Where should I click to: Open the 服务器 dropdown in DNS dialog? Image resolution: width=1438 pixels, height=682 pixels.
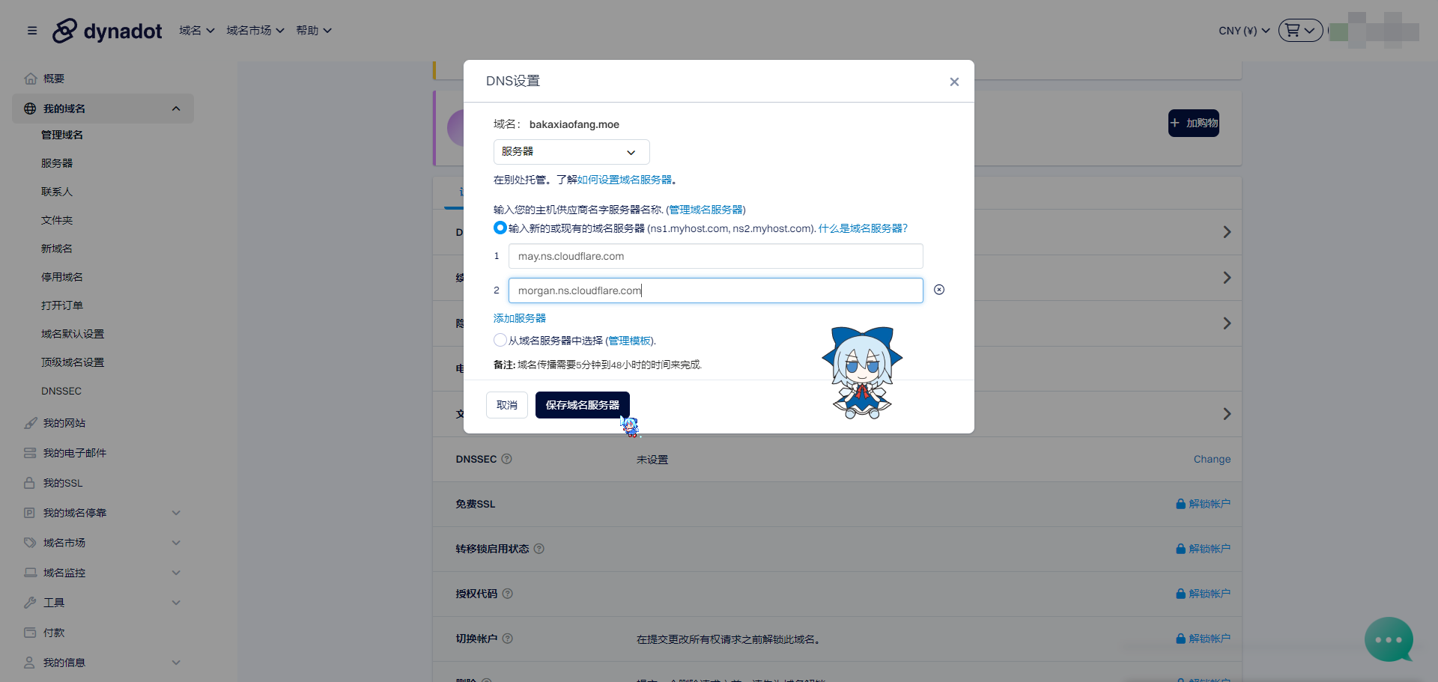pos(571,151)
